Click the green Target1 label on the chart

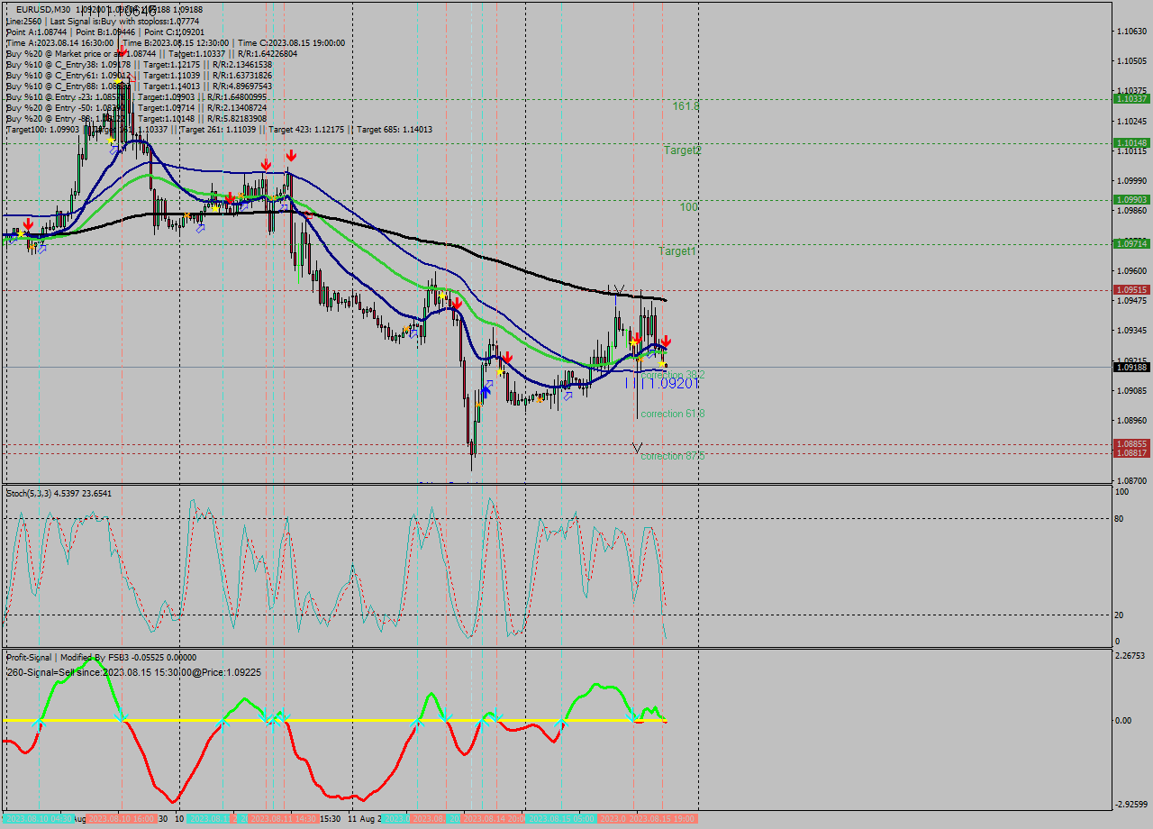677,252
